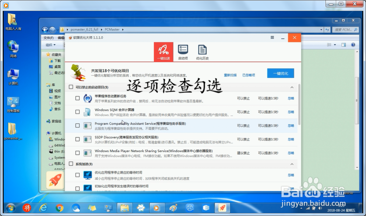Check the 系统加速(3) group checkbox
366x216 pixels.
click(71, 164)
